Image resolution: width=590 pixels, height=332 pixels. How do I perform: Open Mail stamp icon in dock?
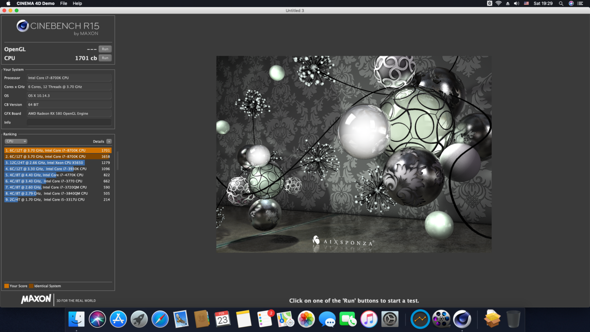181,319
